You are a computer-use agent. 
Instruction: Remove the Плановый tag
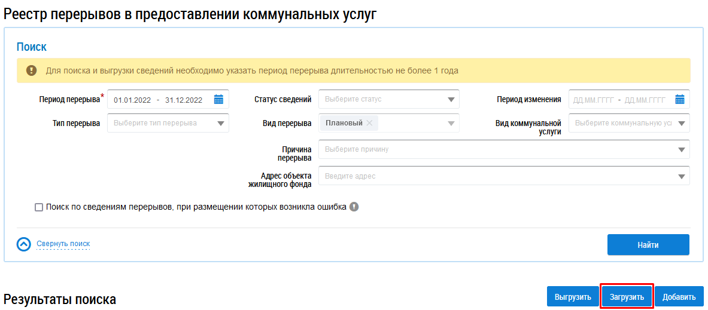click(x=369, y=123)
